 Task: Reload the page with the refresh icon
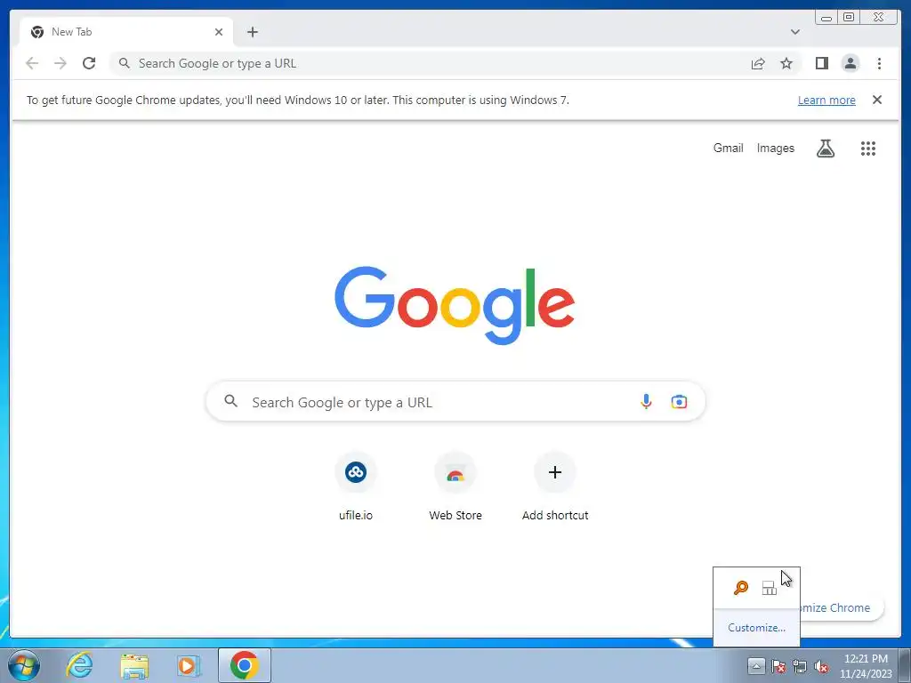tap(89, 63)
